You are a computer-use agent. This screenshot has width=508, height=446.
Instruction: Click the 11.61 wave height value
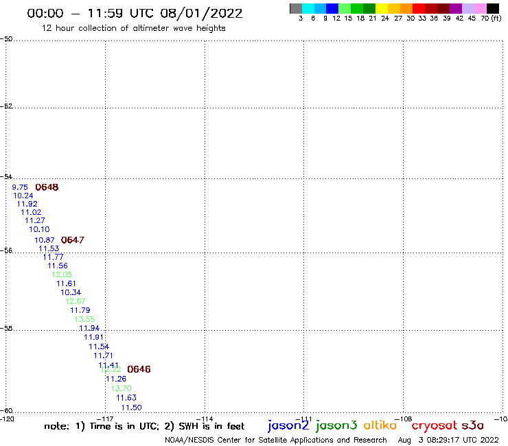pos(66,284)
